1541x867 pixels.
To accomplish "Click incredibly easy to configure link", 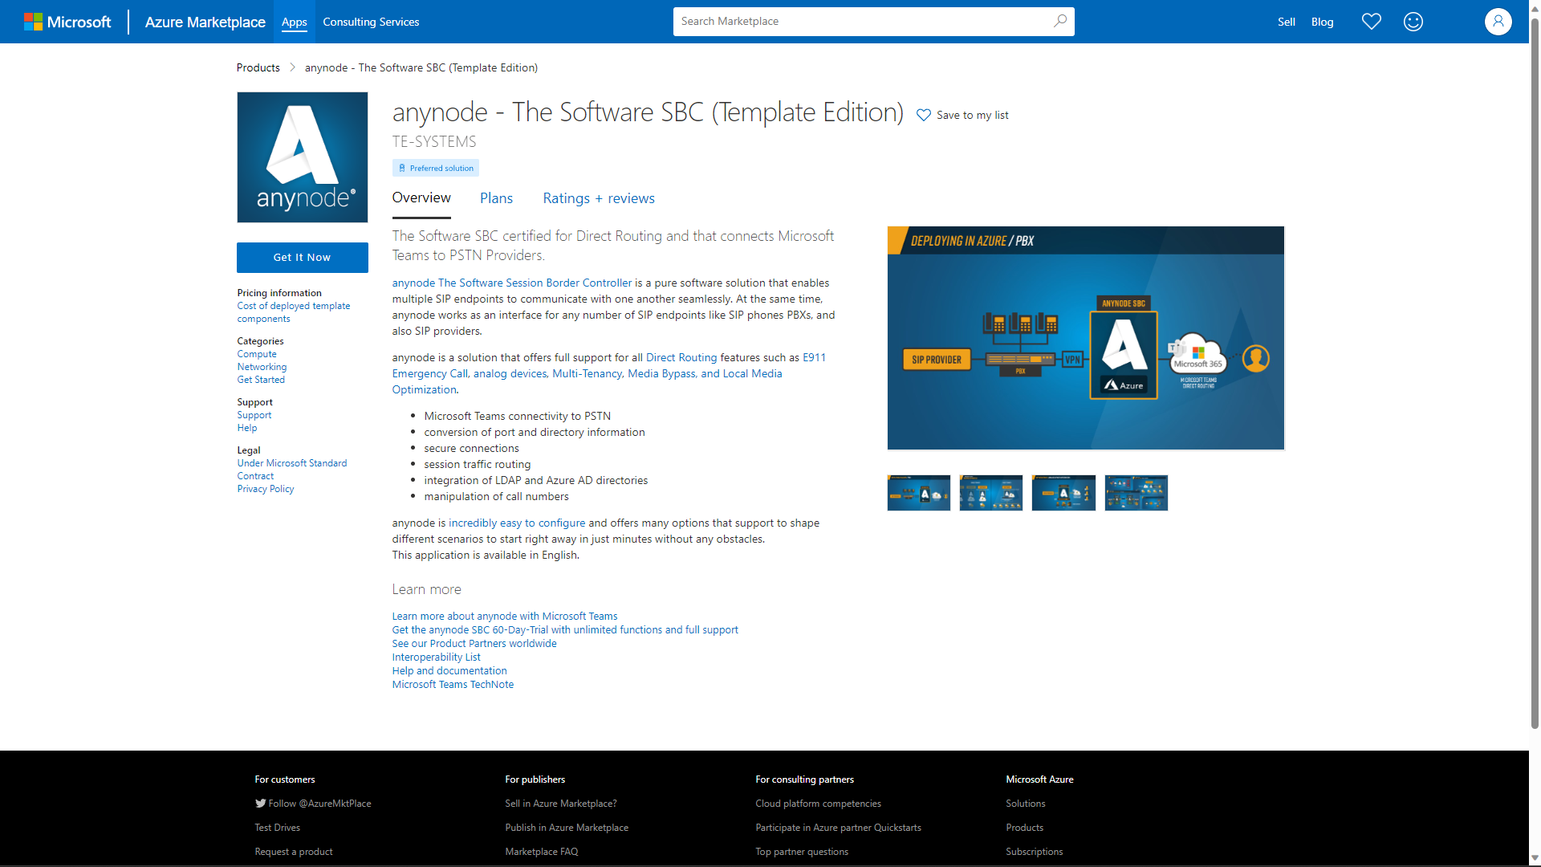I will [517, 523].
